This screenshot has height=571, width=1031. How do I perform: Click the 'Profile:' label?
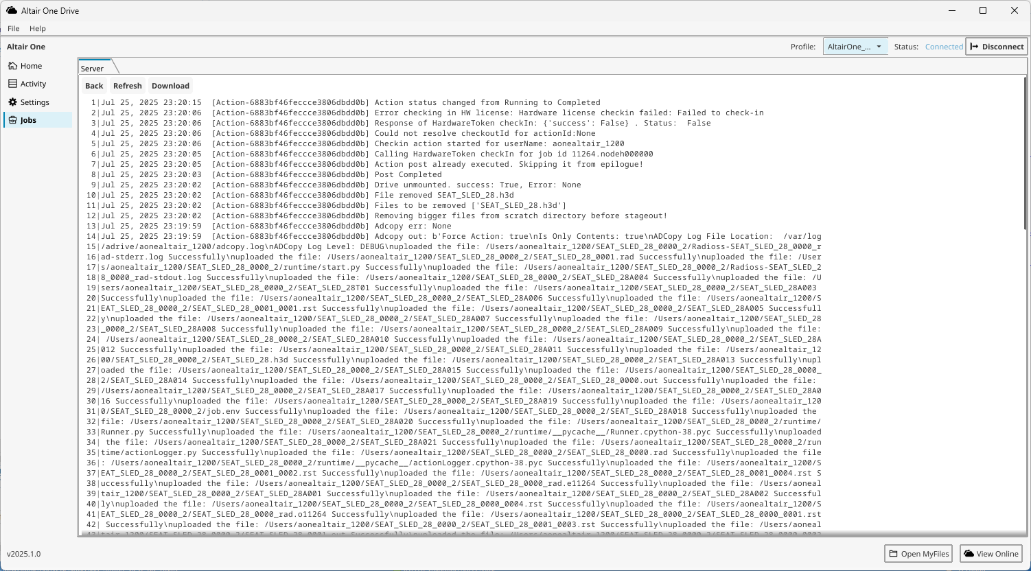pos(803,47)
